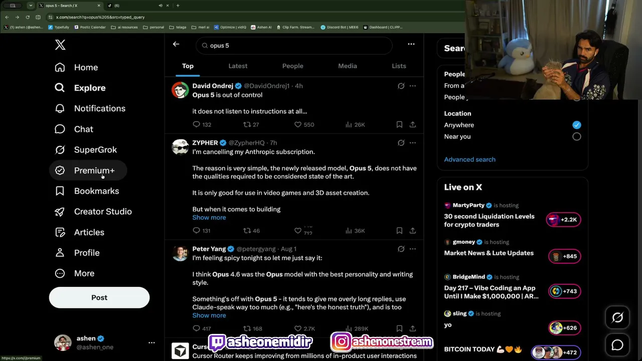Switch to the Media tab
642x361 pixels.
[348, 66]
